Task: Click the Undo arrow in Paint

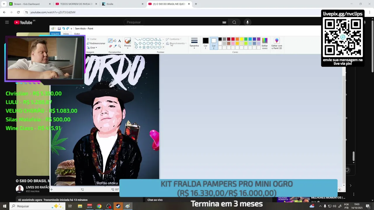Action: [x=63, y=29]
